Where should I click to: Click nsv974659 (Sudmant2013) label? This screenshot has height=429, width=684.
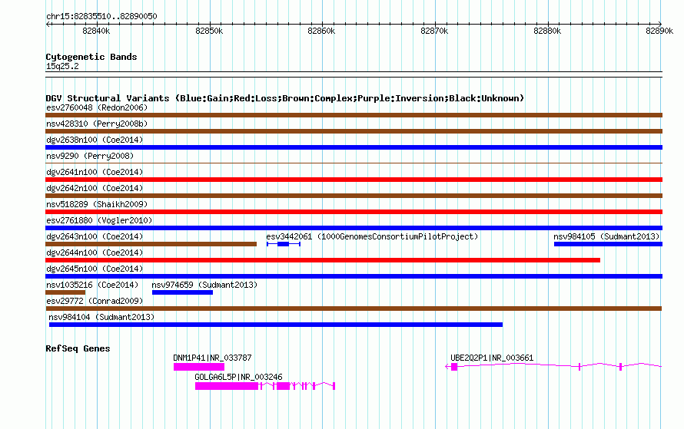pyautogui.click(x=204, y=285)
